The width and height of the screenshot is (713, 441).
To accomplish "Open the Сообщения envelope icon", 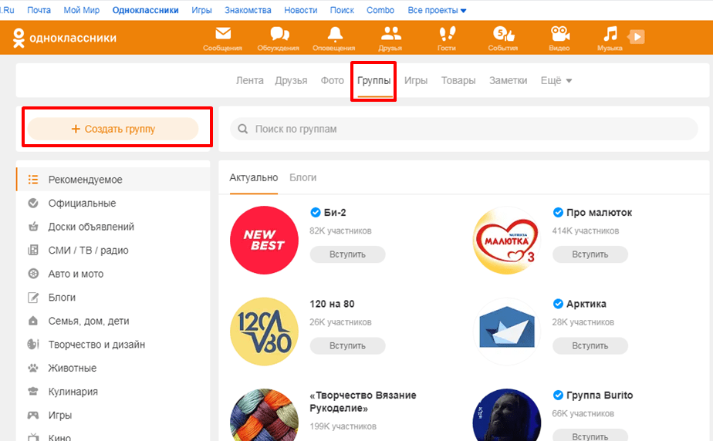I will 223,34.
